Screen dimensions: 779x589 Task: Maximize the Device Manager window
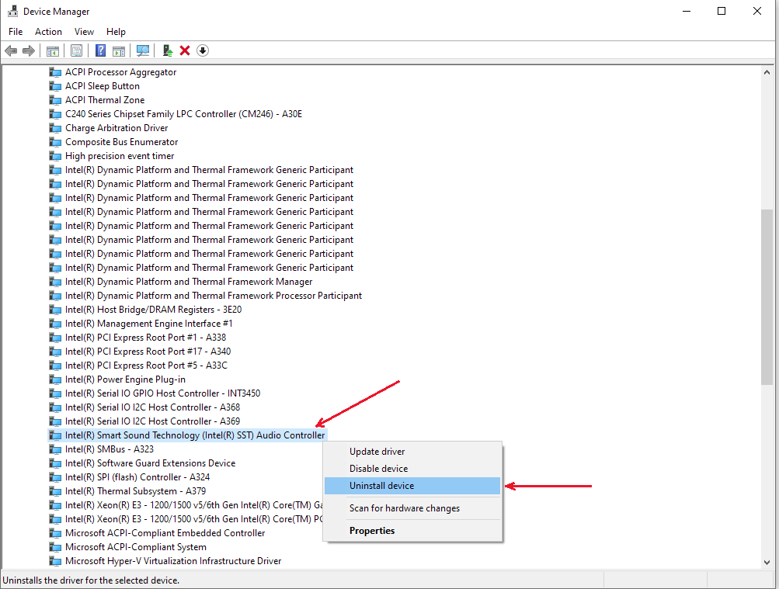(722, 11)
